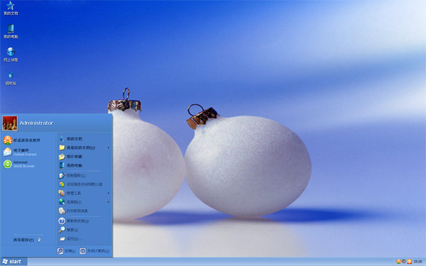Open the My Computer icon on desktop
Viewport: 426px width, 266px height.
[11, 31]
